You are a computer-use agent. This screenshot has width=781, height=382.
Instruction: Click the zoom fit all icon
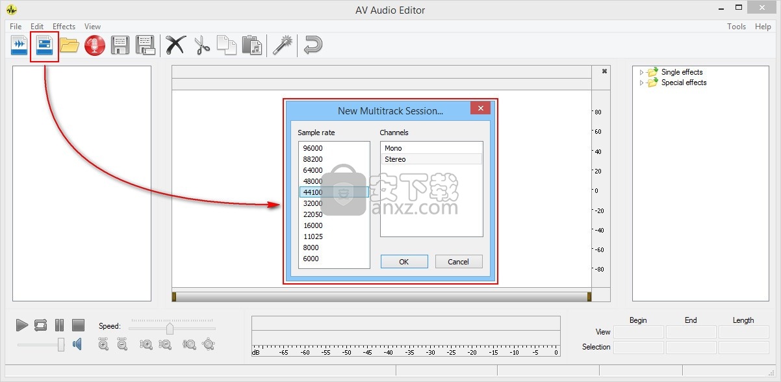click(209, 344)
